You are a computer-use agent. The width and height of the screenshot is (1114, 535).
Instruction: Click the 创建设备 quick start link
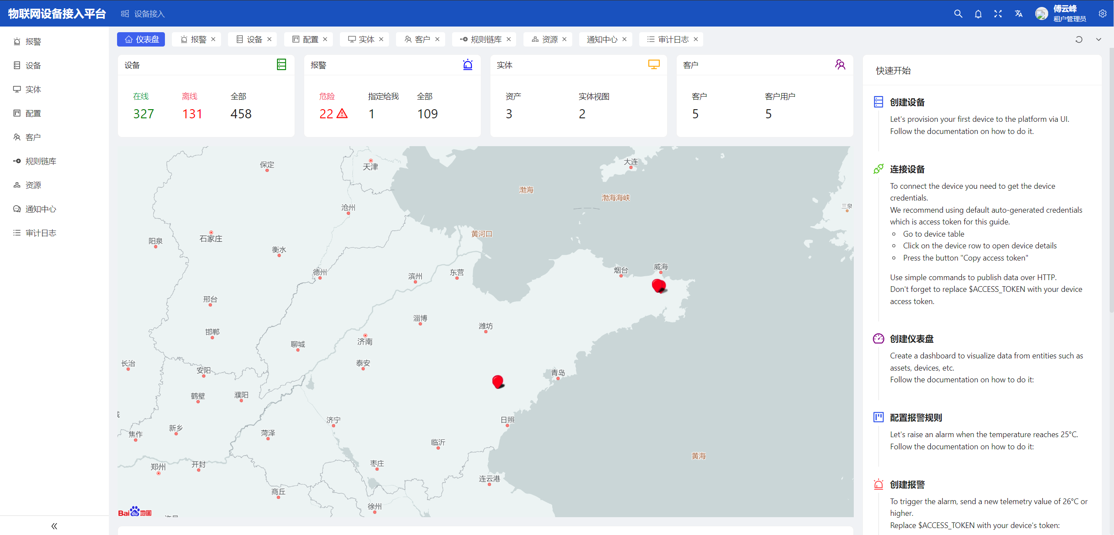(x=907, y=103)
